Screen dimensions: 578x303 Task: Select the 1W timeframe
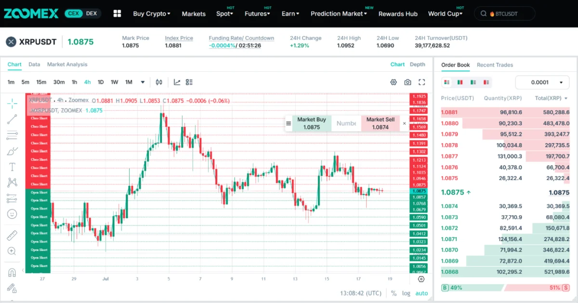[x=114, y=82]
